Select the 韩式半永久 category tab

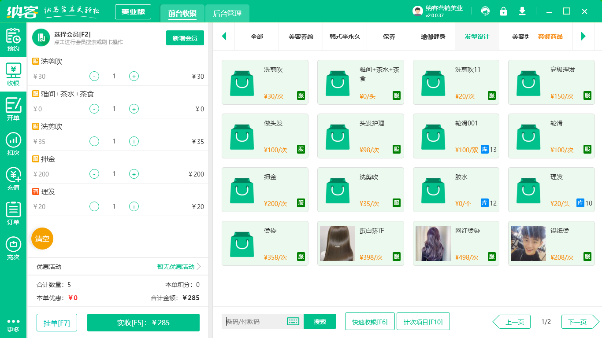click(x=345, y=37)
